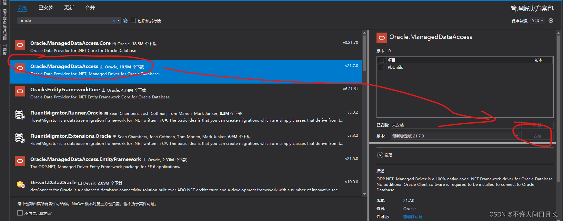
Task: Click the Oracle logo in details pane header
Action: click(382, 38)
